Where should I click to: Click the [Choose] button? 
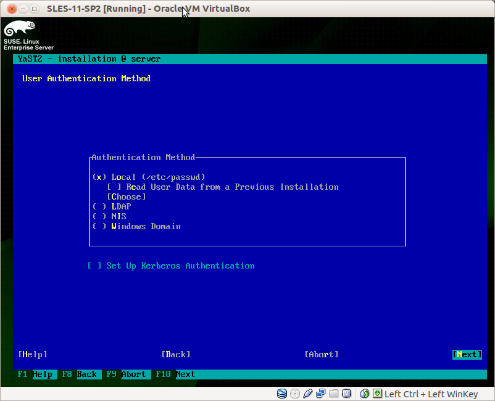[x=127, y=197]
